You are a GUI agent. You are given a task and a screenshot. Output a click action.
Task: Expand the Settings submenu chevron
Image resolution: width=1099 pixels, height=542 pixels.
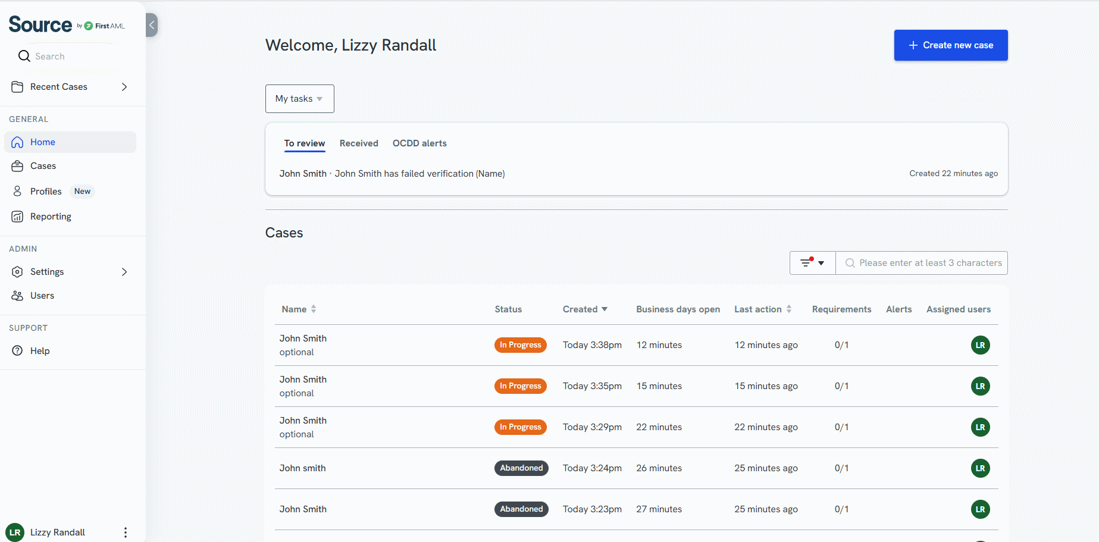coord(124,272)
